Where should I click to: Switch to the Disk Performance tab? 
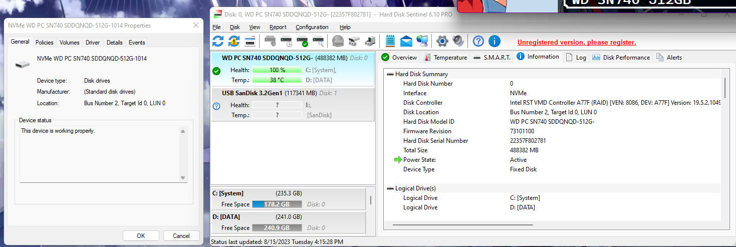(x=621, y=57)
